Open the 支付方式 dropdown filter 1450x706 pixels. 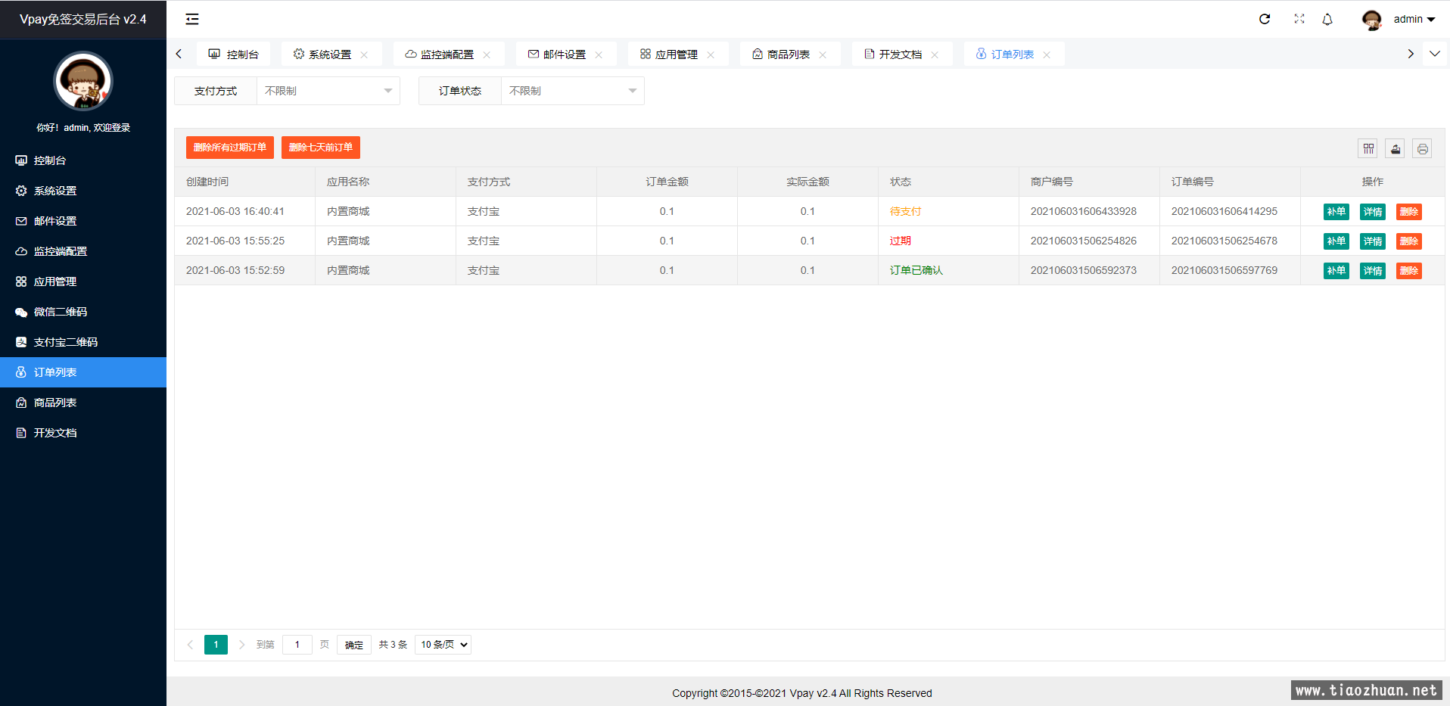(328, 91)
